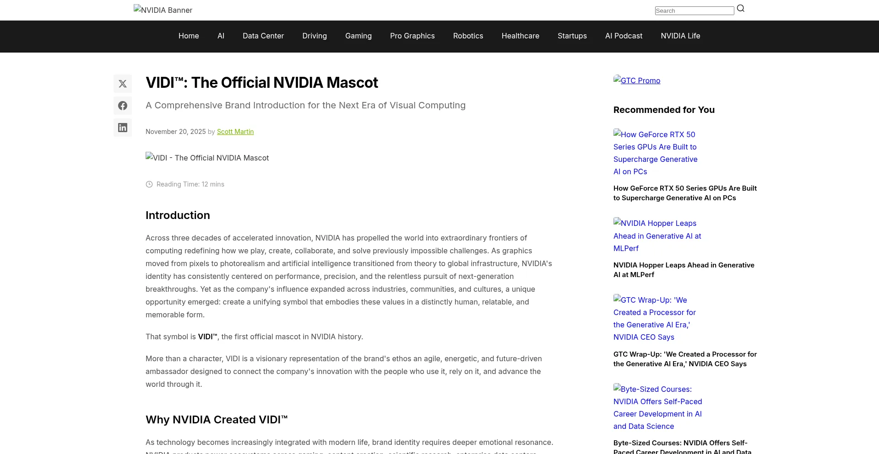Open Data Center navigation item
Viewport: 879px width, 454px height.
click(263, 36)
